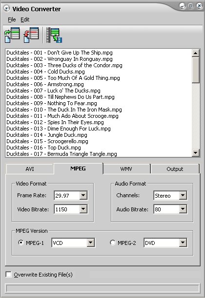205x298 pixels.
Task: Close the Video Converter window
Action: click(x=199, y=6)
